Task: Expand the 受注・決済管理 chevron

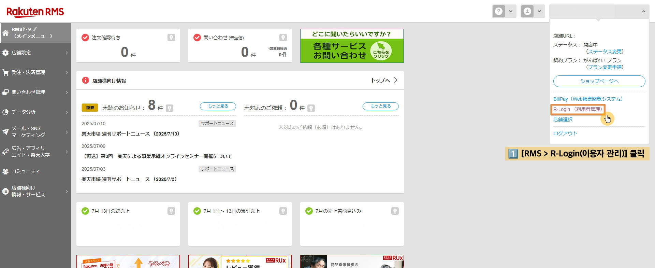Action: tap(67, 72)
